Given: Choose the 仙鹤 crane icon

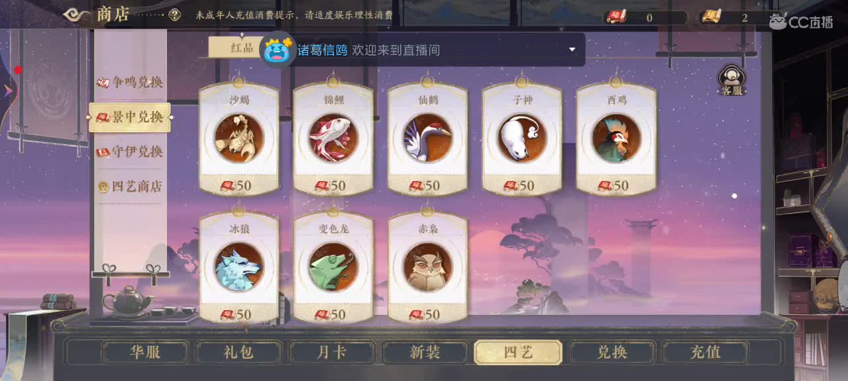Looking at the screenshot, I should coord(428,138).
